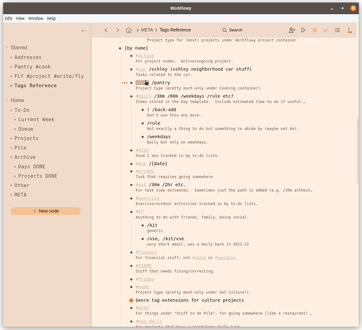Open the vertical dots more menu
The width and height of the screenshot is (362, 330).
point(349,30)
